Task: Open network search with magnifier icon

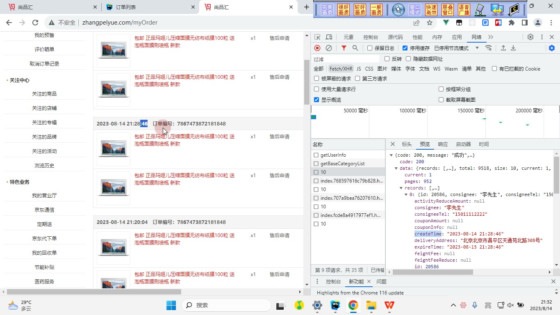Action: [355, 48]
